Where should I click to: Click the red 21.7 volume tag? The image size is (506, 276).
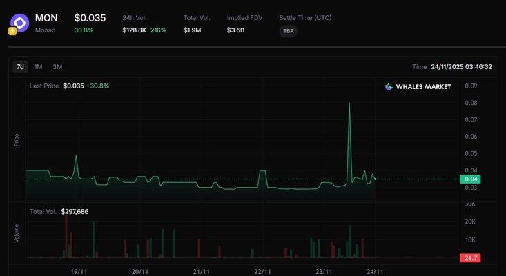click(x=473, y=258)
